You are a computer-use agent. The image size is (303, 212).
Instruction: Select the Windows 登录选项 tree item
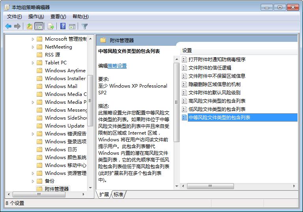pos(65,142)
